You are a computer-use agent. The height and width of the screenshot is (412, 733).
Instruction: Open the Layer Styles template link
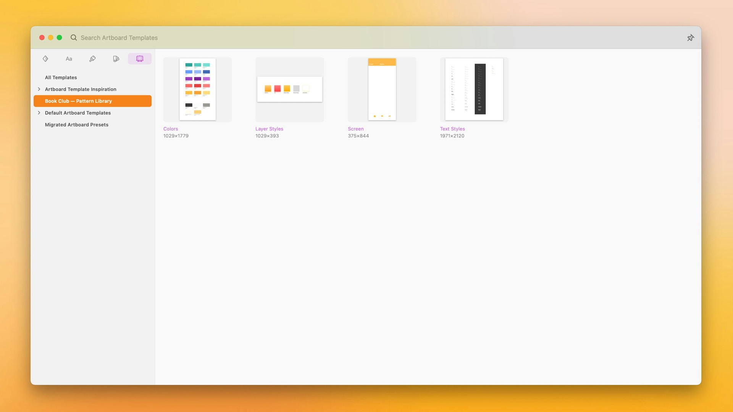tap(269, 129)
